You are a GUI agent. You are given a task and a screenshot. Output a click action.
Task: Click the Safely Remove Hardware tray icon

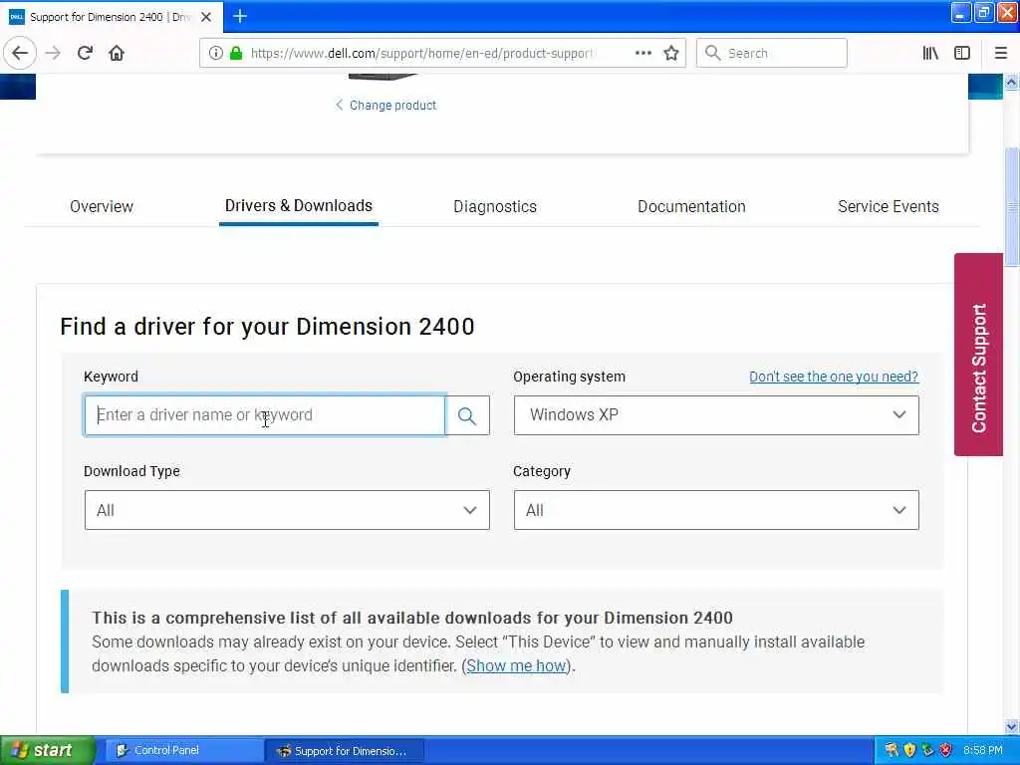(927, 750)
